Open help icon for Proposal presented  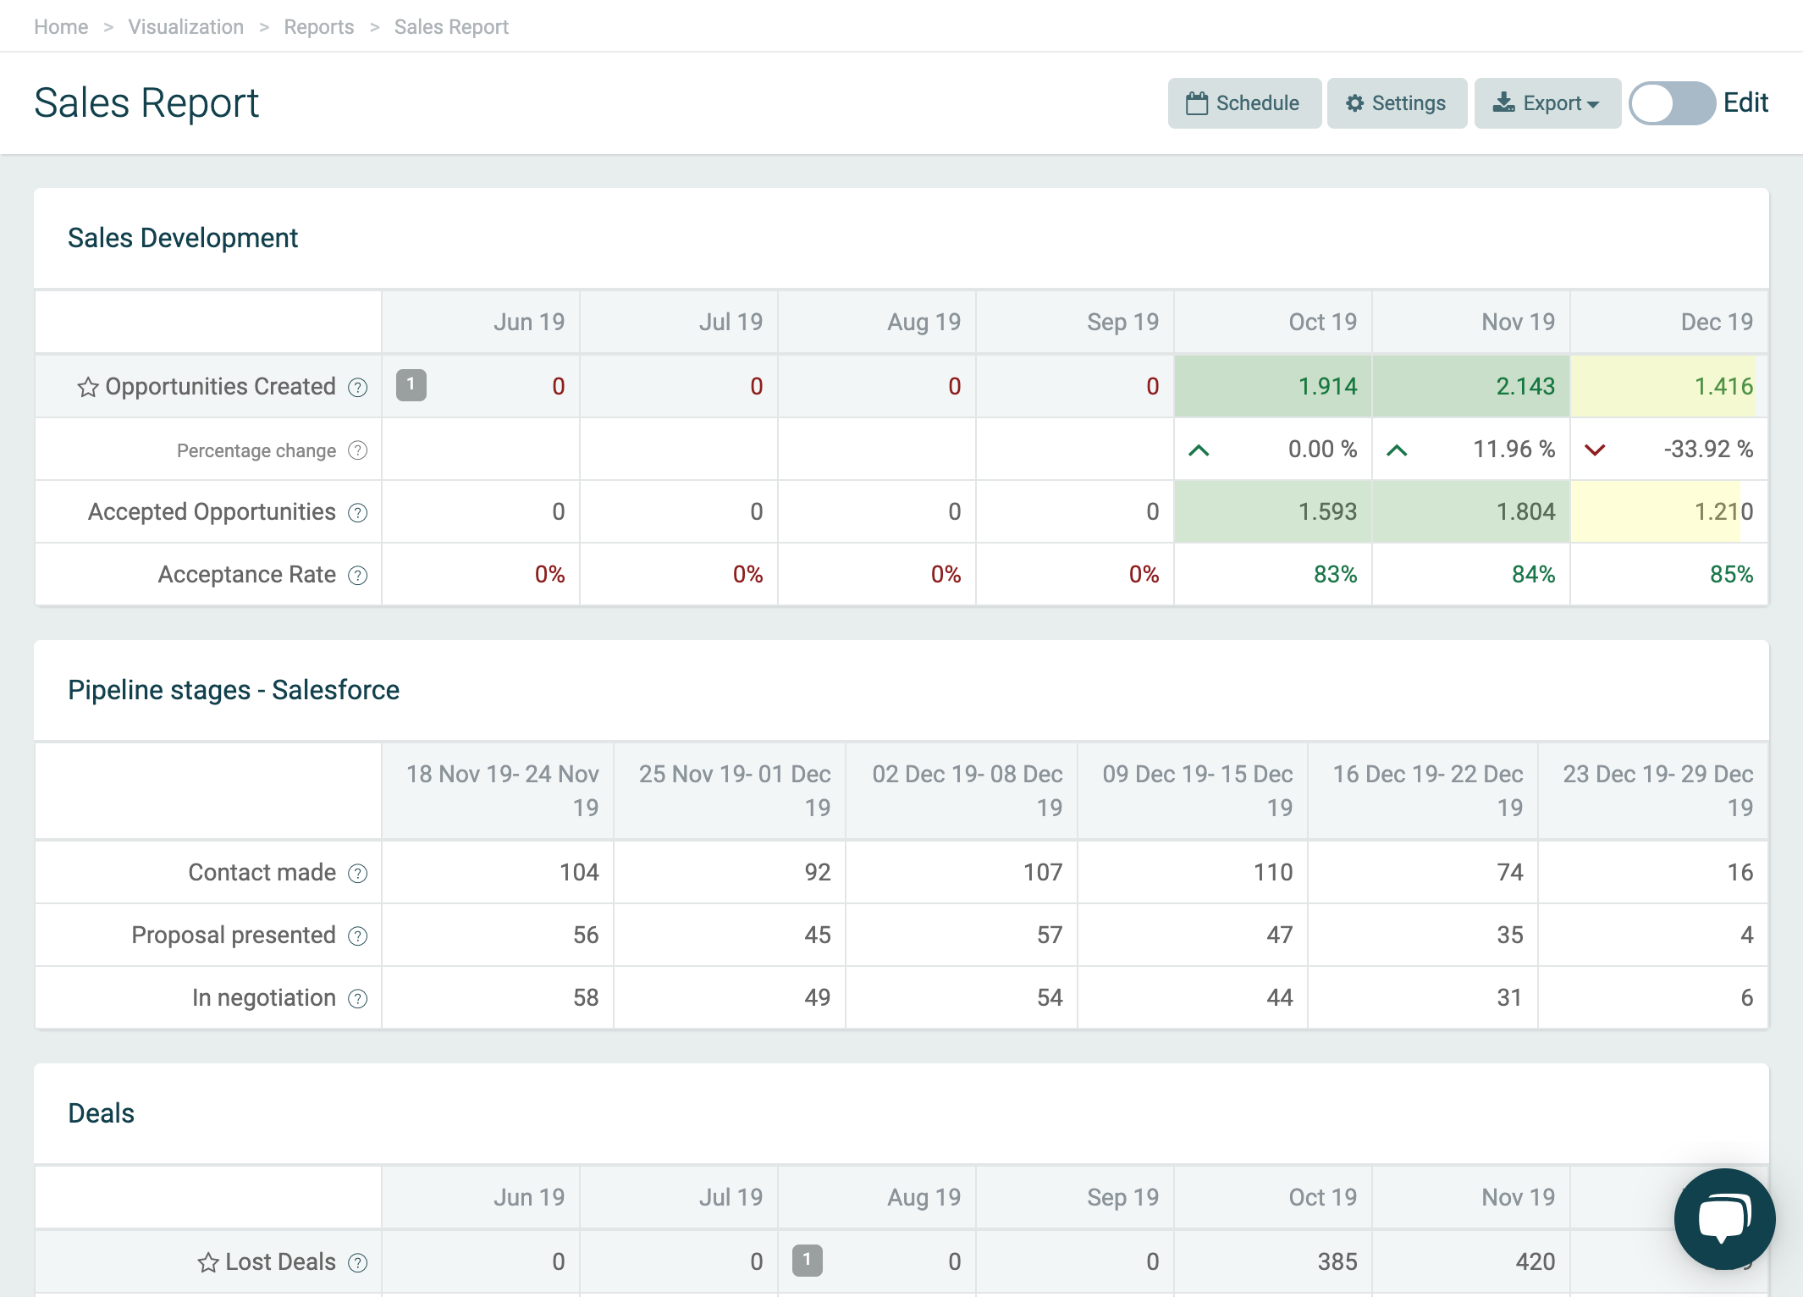[358, 935]
